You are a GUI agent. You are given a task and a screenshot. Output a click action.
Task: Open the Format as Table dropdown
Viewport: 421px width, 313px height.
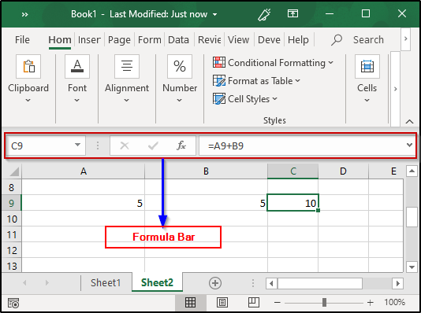click(x=298, y=80)
